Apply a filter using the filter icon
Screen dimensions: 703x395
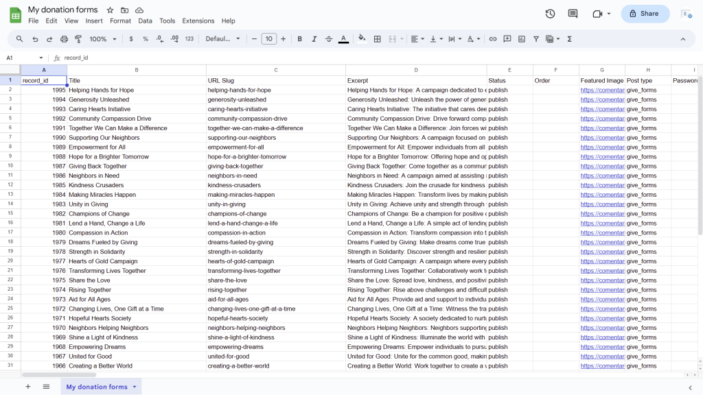[535, 39]
